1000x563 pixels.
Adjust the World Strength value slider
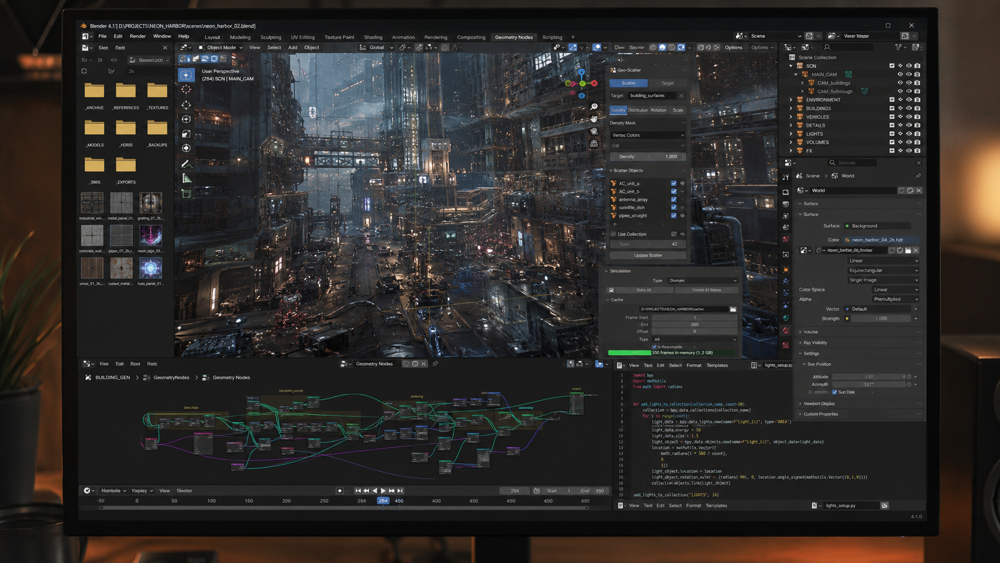point(882,318)
